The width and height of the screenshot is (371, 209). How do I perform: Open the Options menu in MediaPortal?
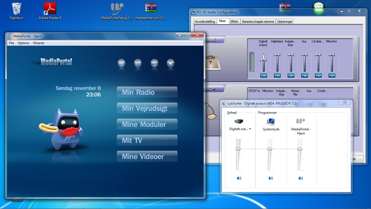23,43
